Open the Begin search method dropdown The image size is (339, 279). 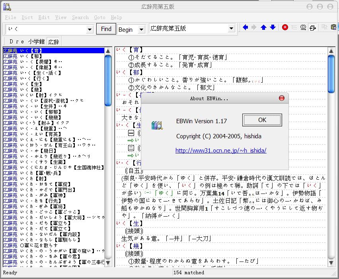[x=141, y=29]
